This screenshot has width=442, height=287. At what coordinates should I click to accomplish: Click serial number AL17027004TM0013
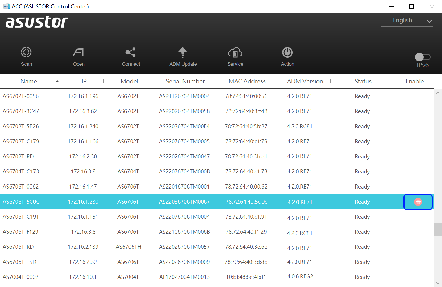pos(184,277)
